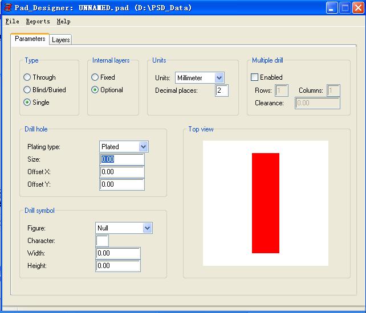Open the Help menu
The image size is (366, 313).
coord(63,22)
